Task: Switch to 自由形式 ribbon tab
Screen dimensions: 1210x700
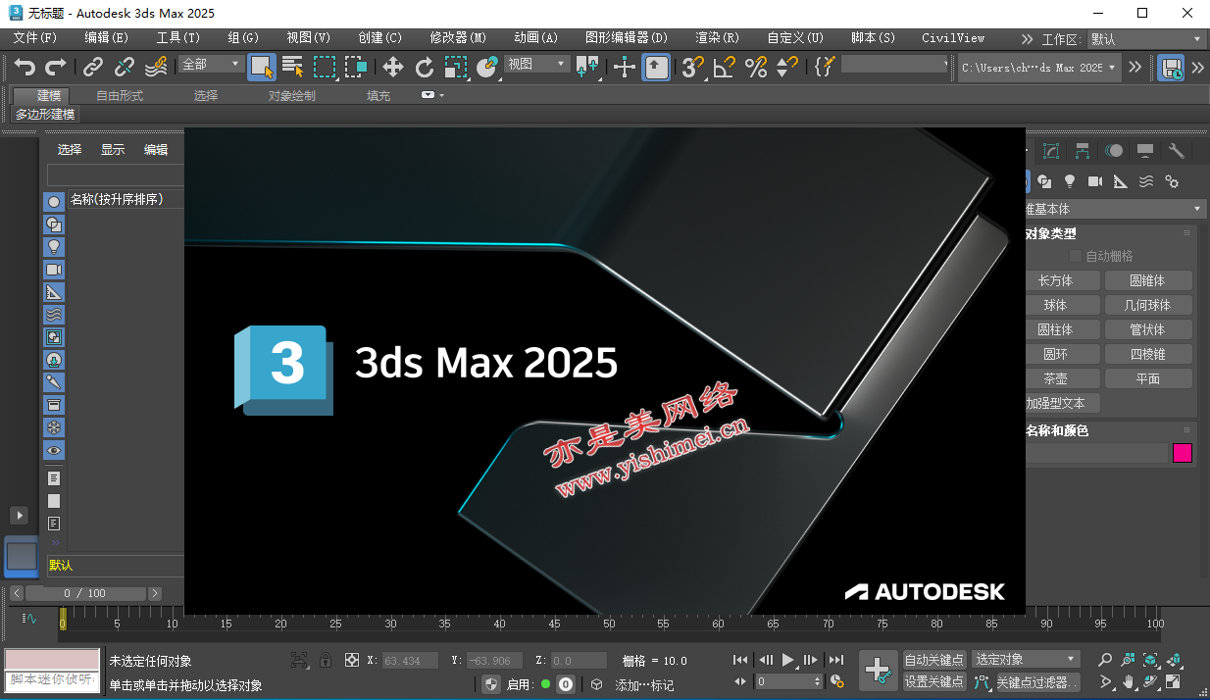Action: [120, 95]
